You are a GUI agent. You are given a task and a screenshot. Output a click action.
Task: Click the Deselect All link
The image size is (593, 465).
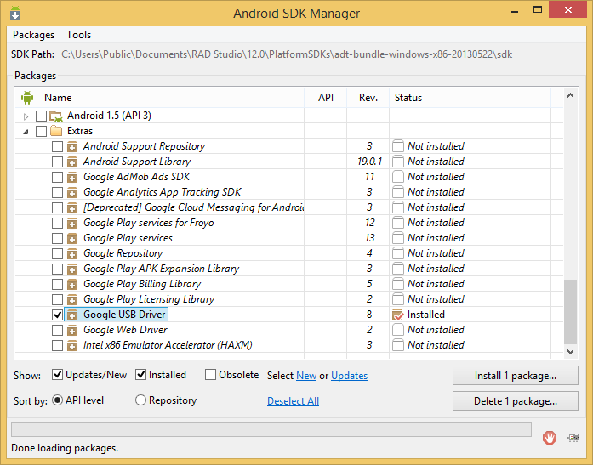pos(293,400)
